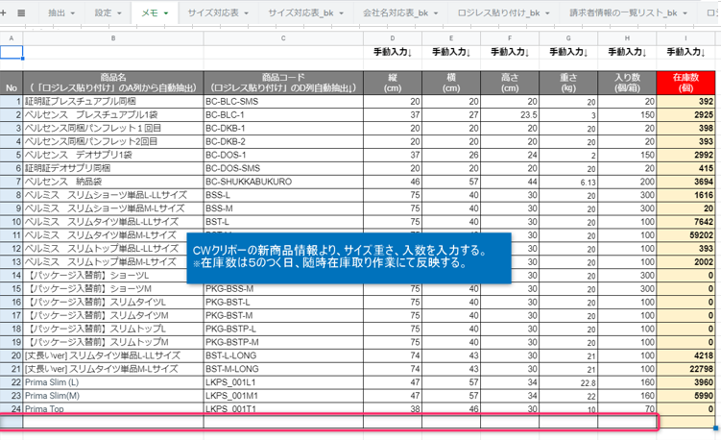Click the 商品コード header cell
This screenshot has height=440, width=721.
283,83
